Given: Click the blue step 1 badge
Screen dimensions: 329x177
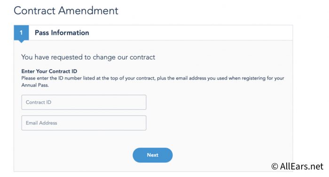Looking at the screenshot, I should [x=21, y=32].
